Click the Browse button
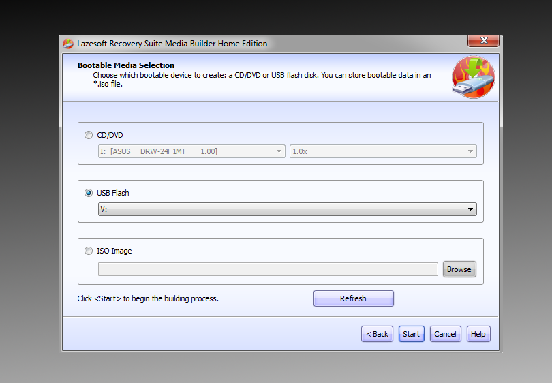552x383 pixels. click(x=459, y=269)
